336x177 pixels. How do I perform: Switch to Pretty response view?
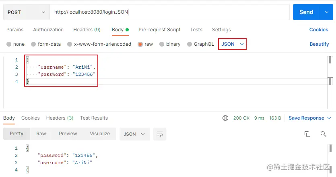point(16,134)
